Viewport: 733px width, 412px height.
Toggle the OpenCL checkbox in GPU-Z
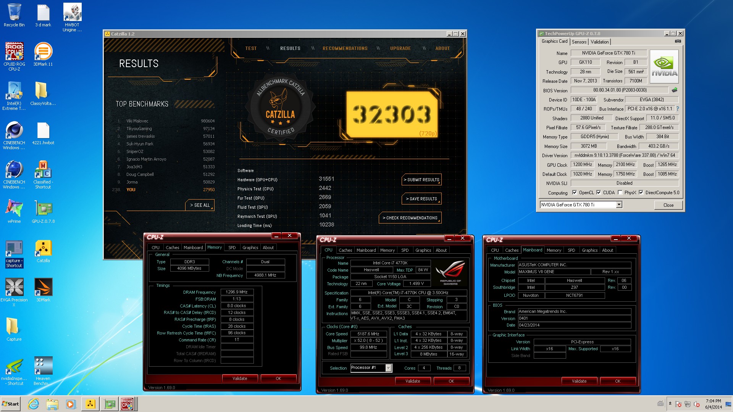(575, 193)
